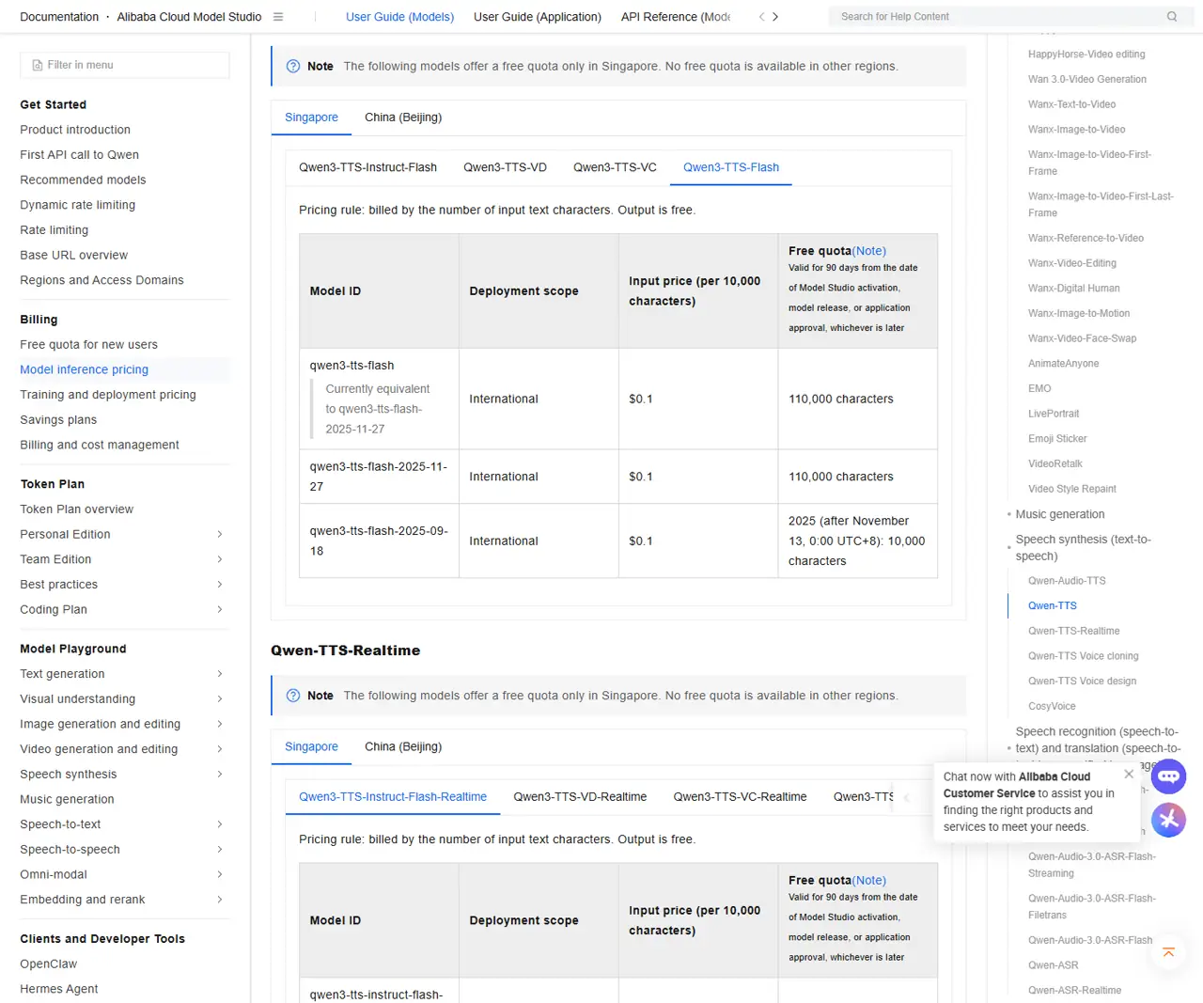Expand Omni-modal sidebar section
Viewport: 1203px width, 1003px height.
click(x=220, y=875)
